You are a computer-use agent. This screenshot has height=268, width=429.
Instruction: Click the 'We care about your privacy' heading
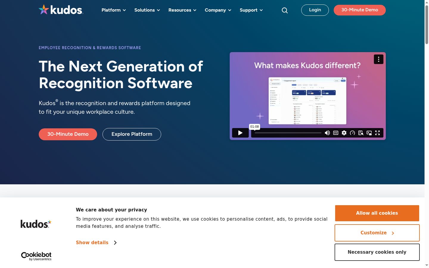pos(111,210)
